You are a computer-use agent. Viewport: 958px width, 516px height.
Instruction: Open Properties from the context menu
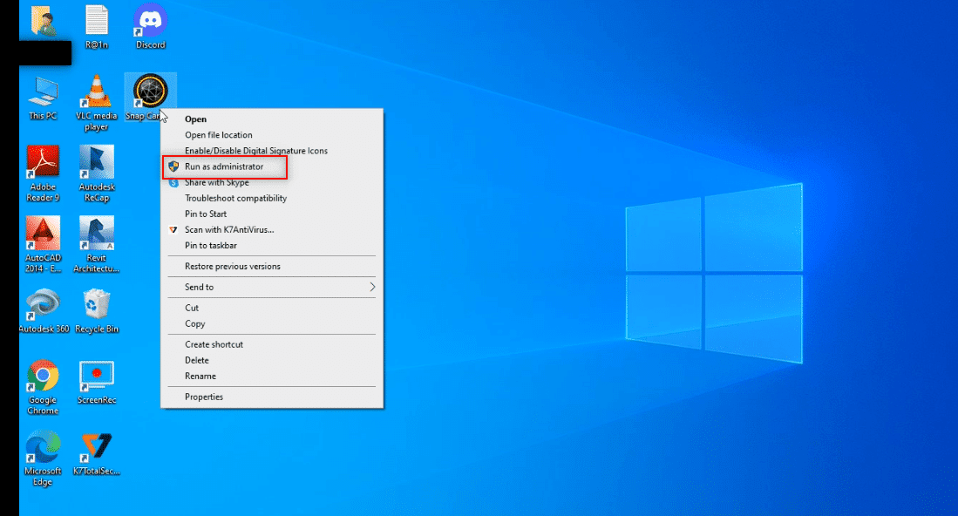click(204, 397)
